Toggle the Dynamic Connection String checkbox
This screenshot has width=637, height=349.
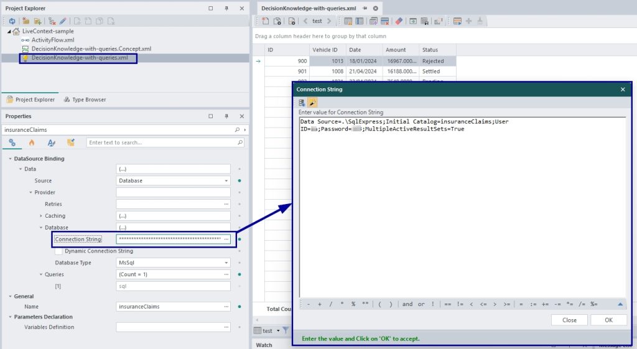pos(58,251)
